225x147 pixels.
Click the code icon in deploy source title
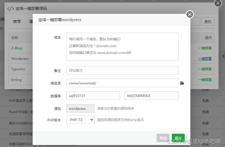(11, 9)
